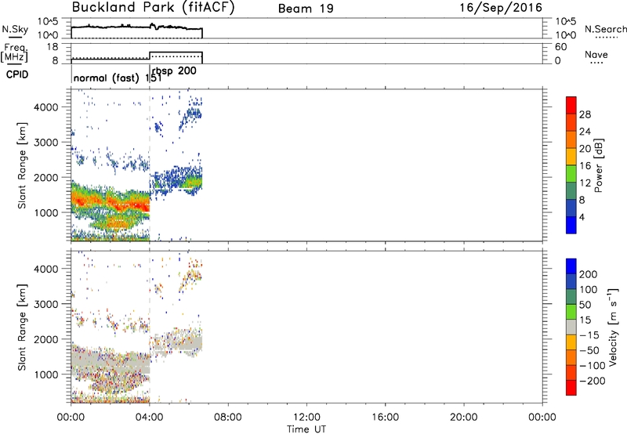Click the "N.Search" legend label
The width and height of the screenshot is (627, 434).
click(605, 29)
